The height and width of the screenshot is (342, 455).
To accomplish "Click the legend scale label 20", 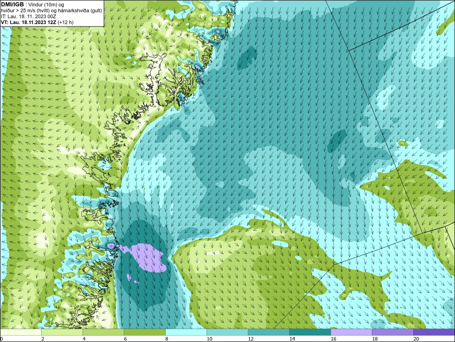I will 416,339.
